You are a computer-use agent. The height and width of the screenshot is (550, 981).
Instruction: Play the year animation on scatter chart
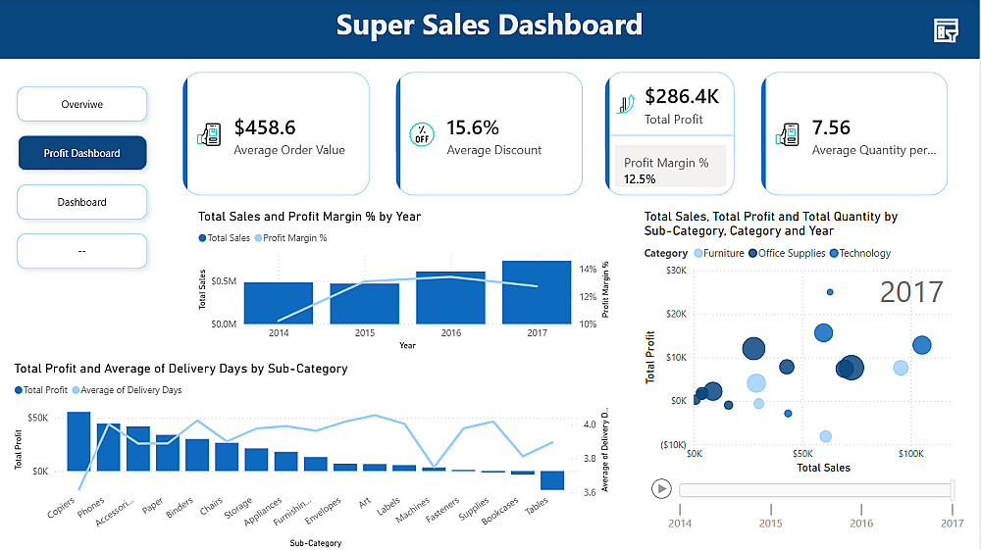661,489
